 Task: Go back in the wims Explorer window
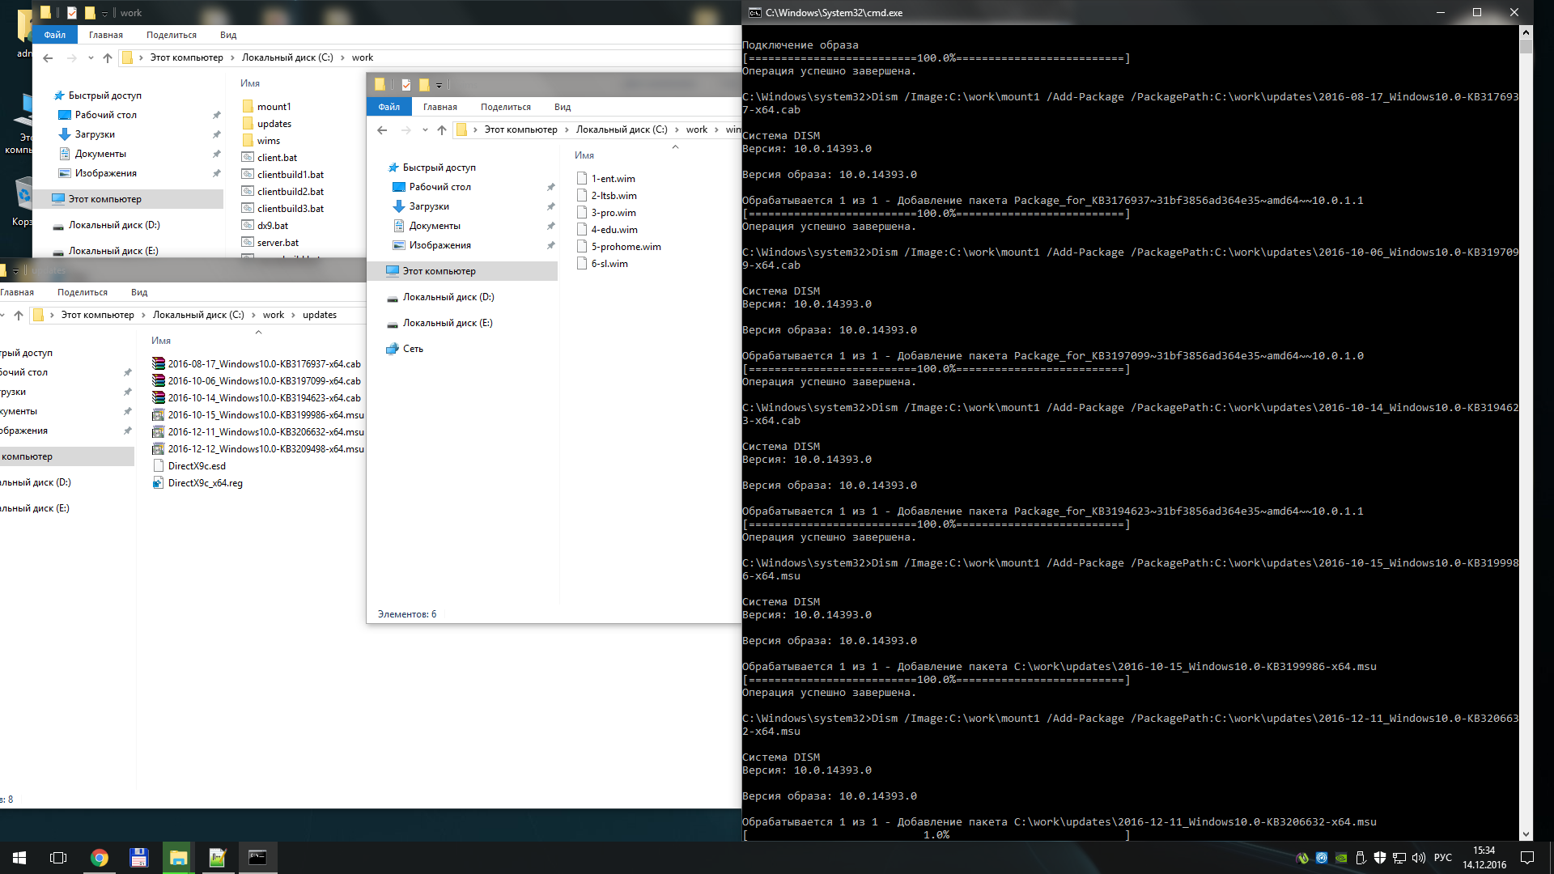pyautogui.click(x=382, y=129)
